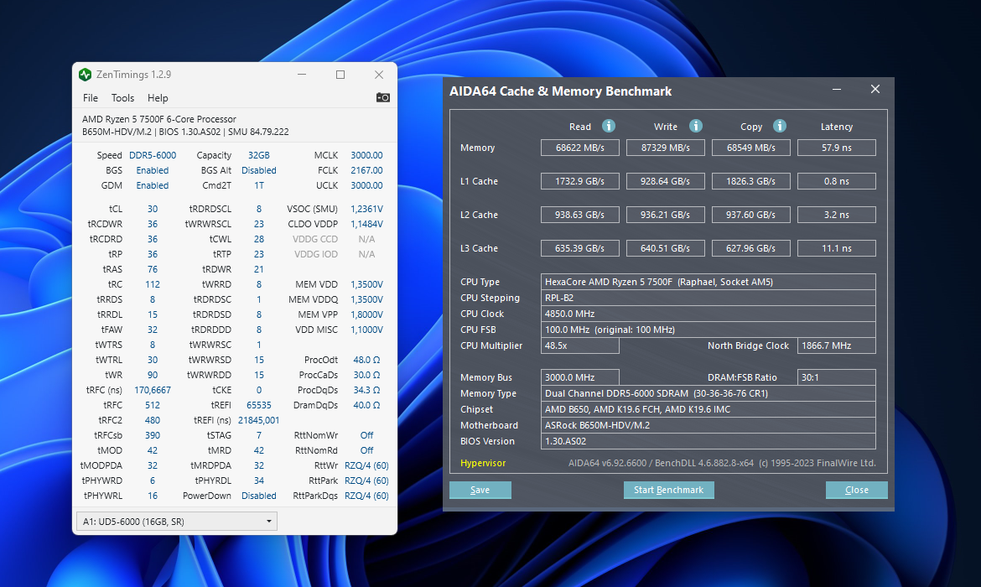This screenshot has width=981, height=587.
Task: Click the Memory Read result field
Action: [579, 148]
